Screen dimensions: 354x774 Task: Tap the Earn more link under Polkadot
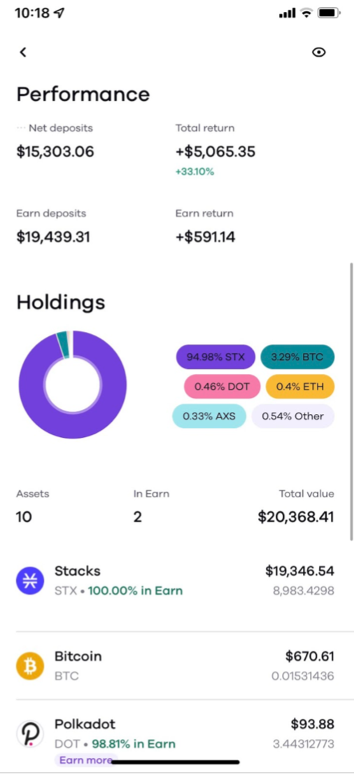(85, 760)
